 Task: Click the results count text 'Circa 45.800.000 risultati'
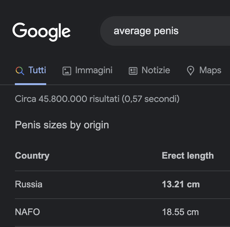[x=67, y=99]
